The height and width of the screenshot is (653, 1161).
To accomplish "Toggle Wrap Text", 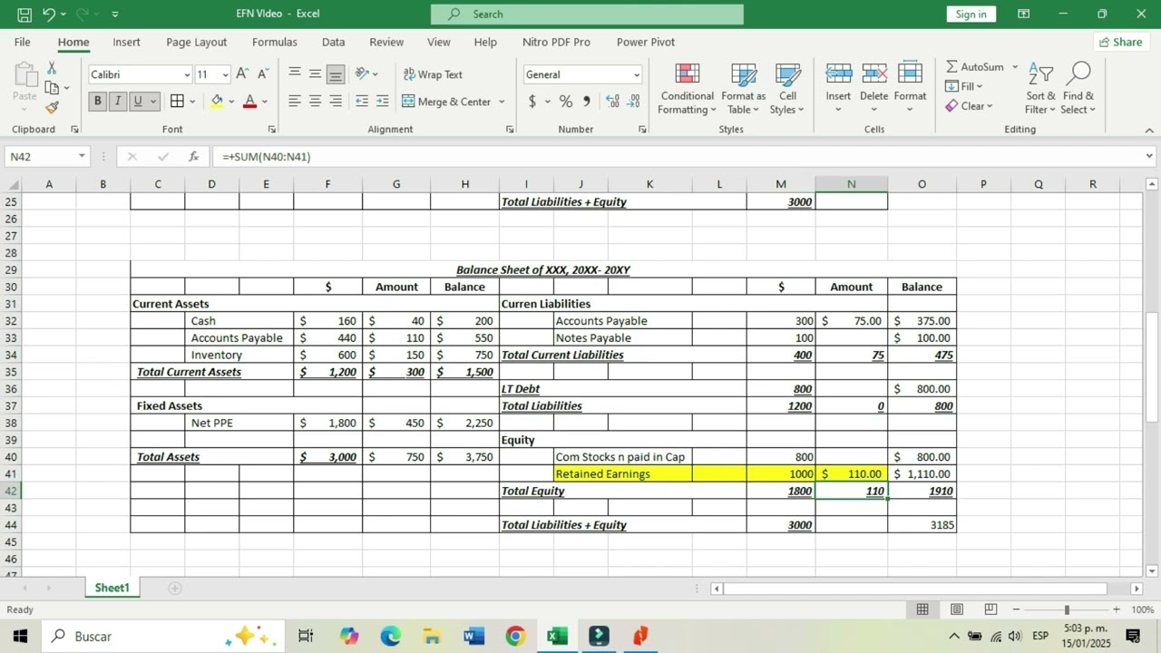I will (x=433, y=74).
